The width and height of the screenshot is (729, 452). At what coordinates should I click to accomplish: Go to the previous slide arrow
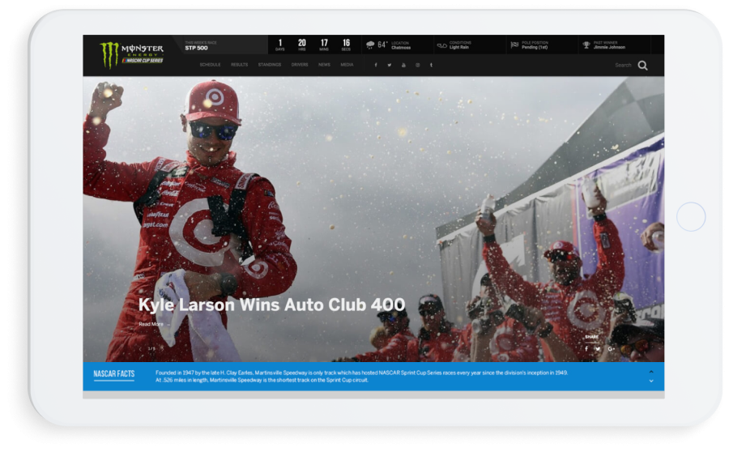click(x=140, y=348)
